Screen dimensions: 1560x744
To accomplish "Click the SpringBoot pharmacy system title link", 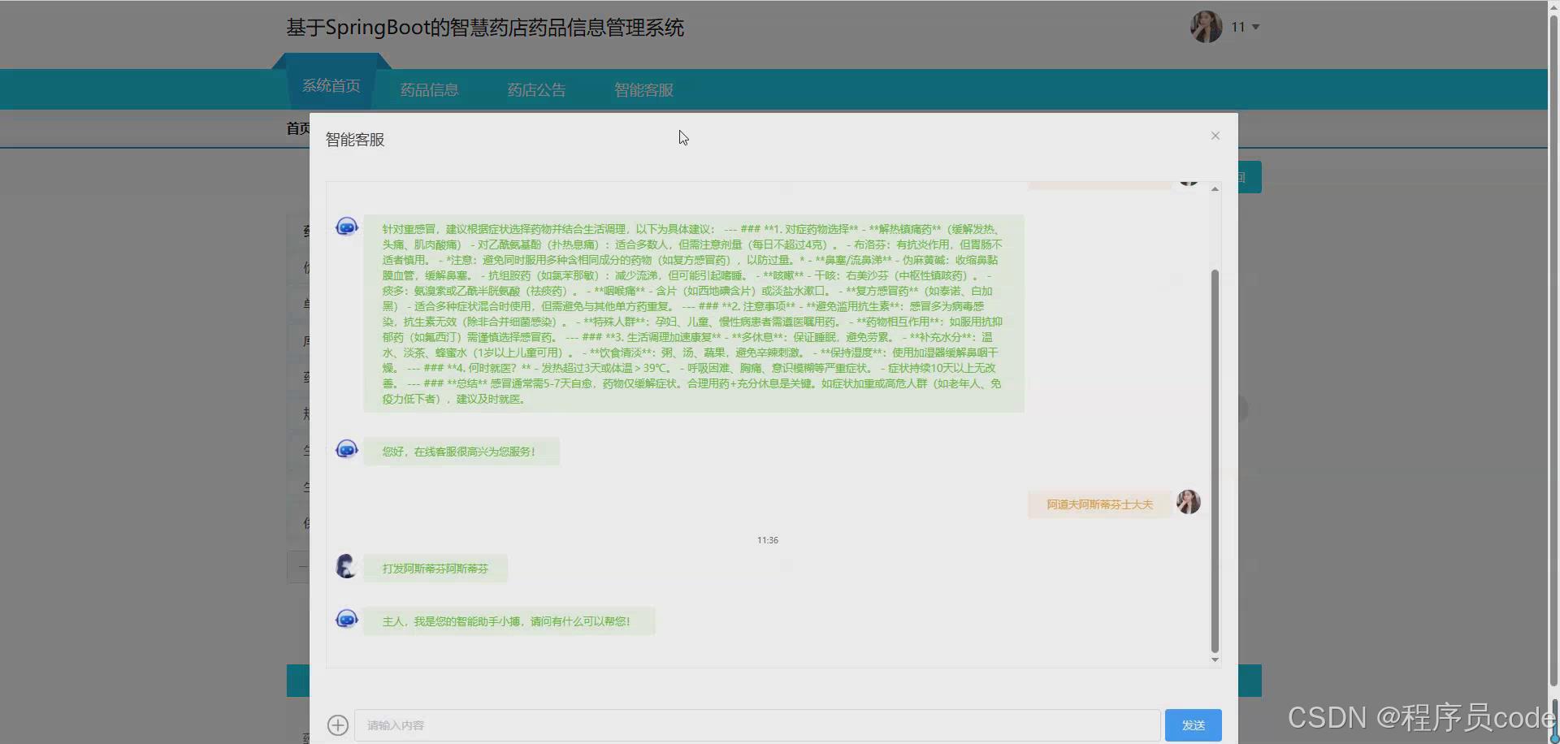I will (x=484, y=27).
